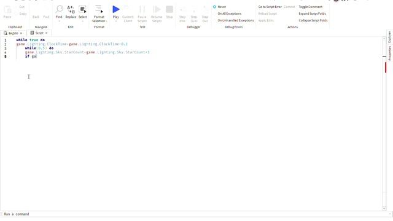Close the видео tab
The image size is (393, 221).
(x=21, y=33)
